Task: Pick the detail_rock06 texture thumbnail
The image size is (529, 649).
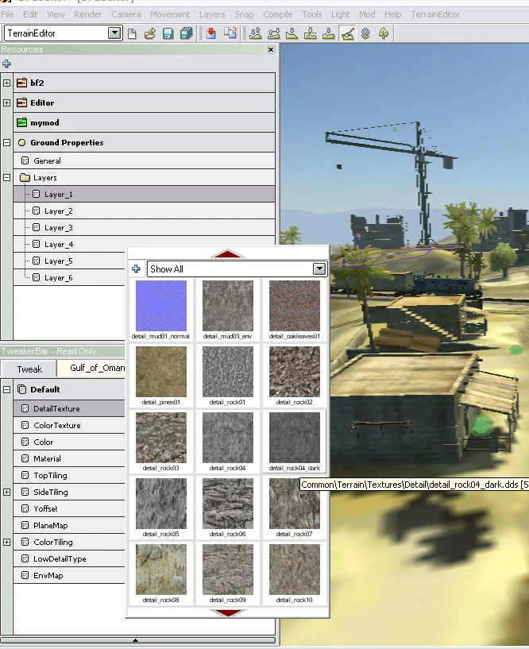Action: [228, 504]
